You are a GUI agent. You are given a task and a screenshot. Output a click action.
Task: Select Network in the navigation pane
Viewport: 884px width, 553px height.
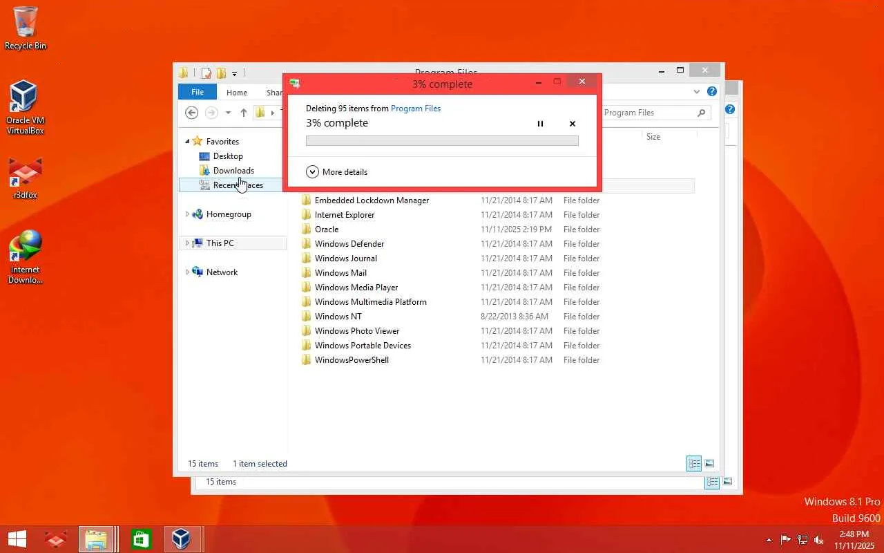click(x=222, y=272)
